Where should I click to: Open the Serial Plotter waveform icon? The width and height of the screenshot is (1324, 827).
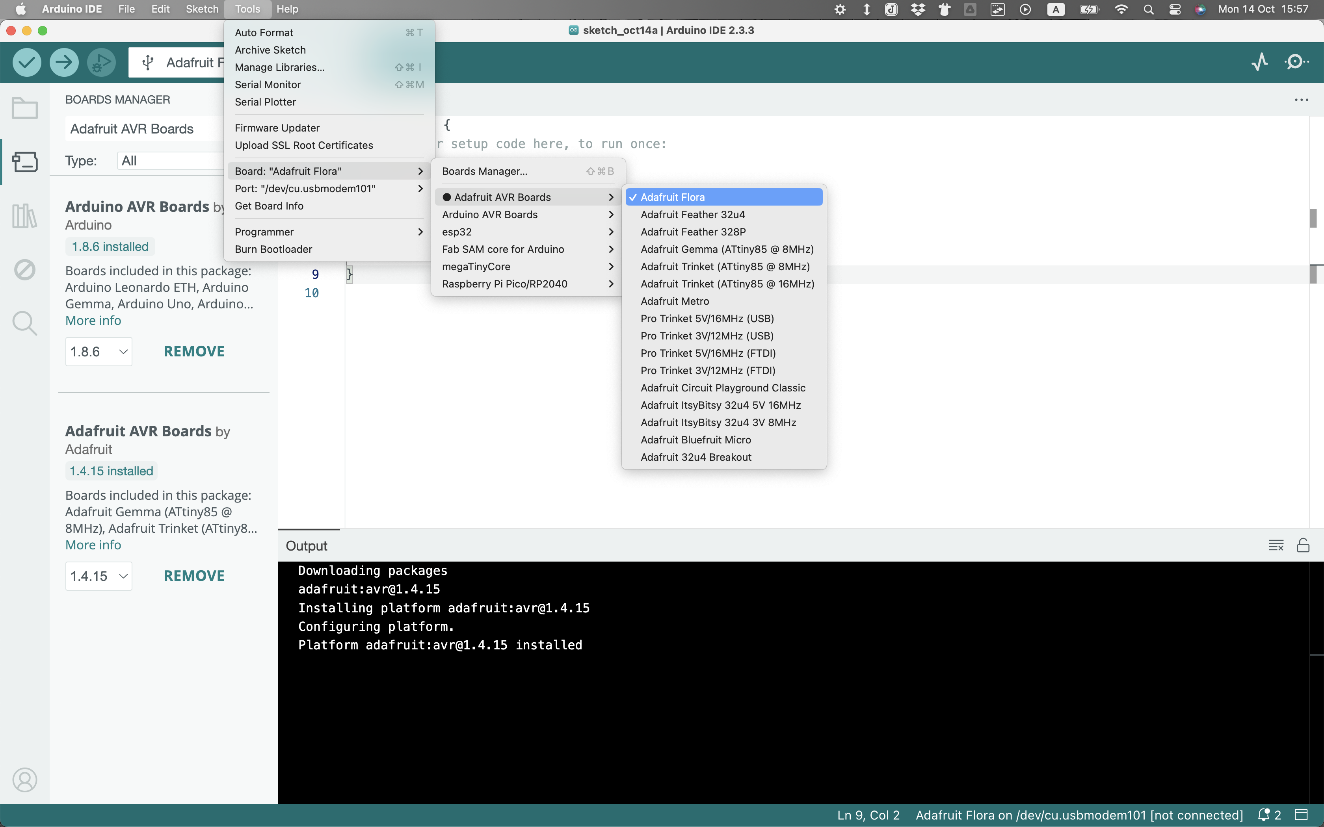[1259, 62]
